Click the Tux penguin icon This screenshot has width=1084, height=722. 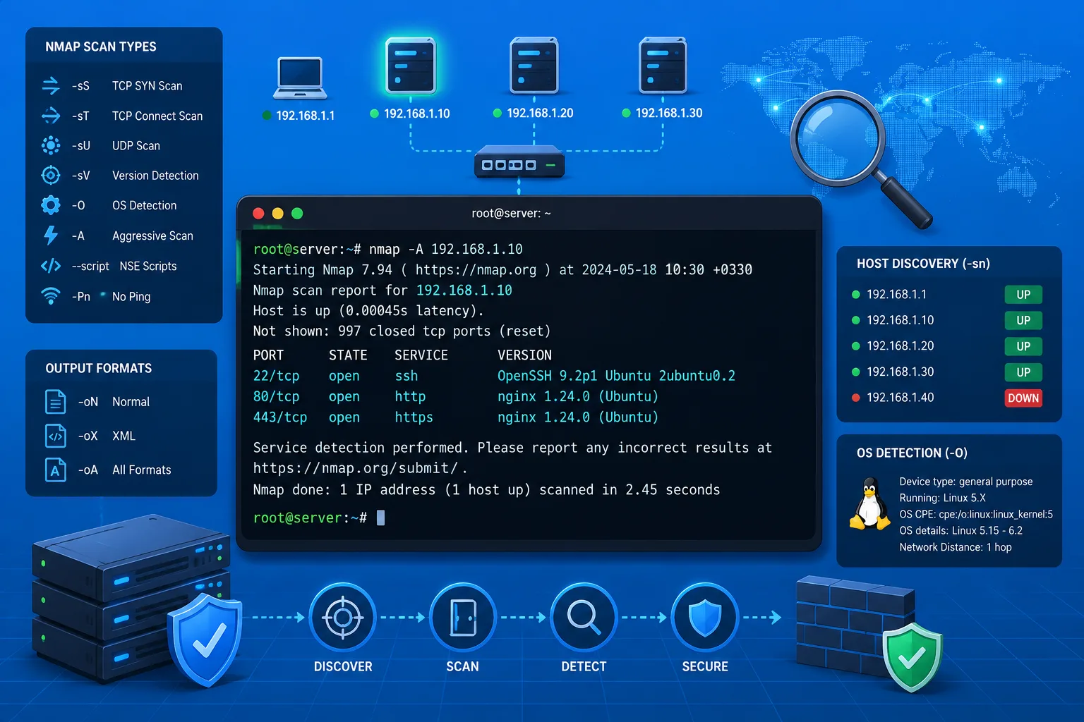coord(869,503)
